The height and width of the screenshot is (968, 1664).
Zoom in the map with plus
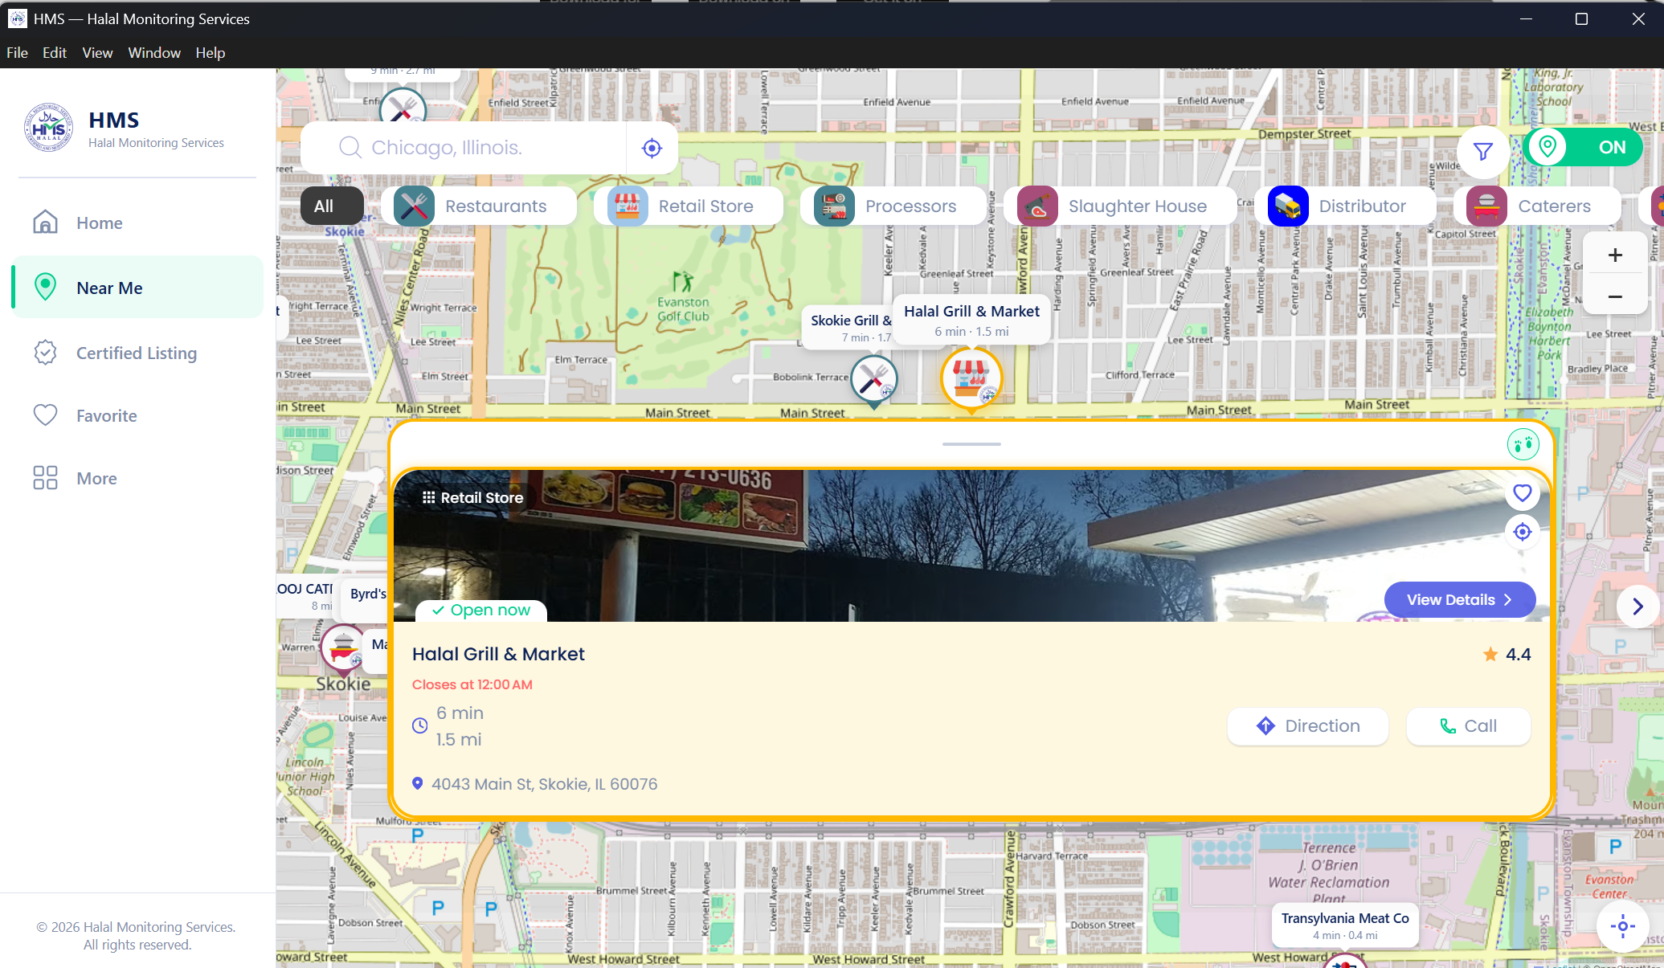click(x=1615, y=255)
